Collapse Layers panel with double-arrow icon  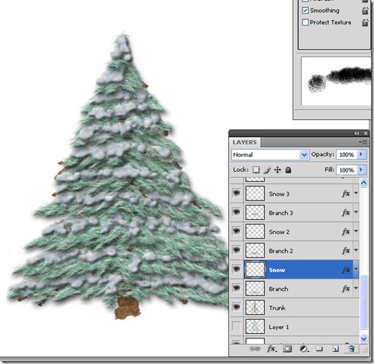(357, 133)
